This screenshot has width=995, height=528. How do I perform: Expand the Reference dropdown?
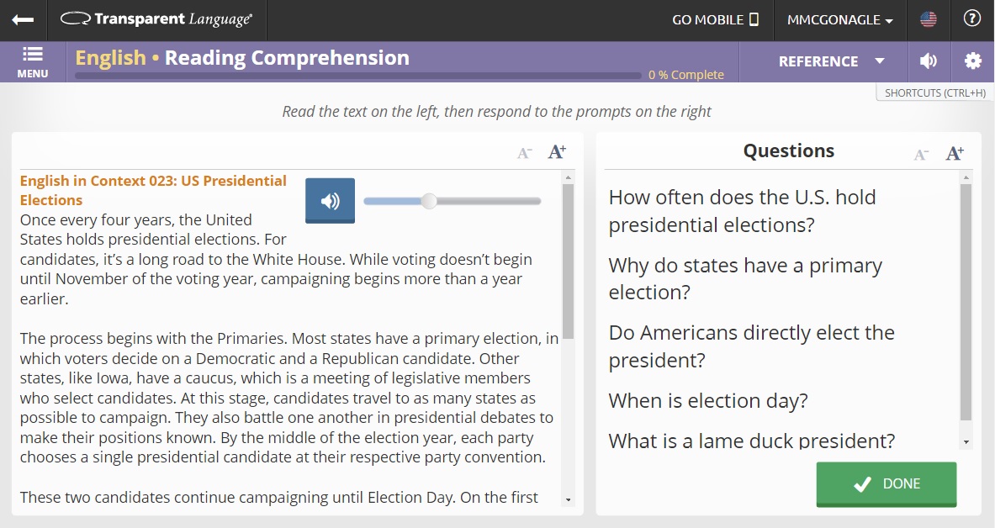831,61
